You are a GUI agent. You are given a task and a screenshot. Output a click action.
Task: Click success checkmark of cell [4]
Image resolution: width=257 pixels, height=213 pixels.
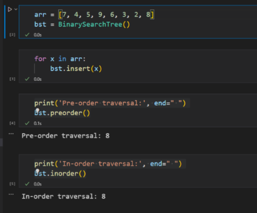[x=27, y=123]
